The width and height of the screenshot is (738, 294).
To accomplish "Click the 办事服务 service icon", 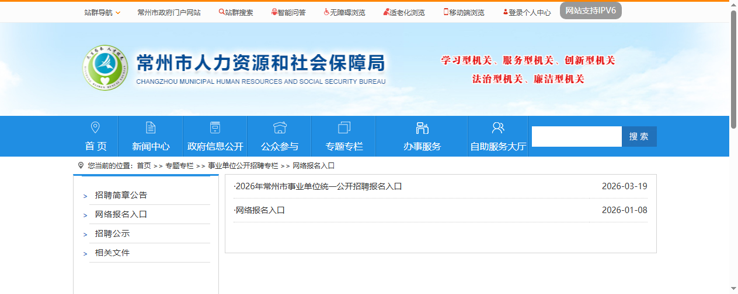I will (x=422, y=127).
